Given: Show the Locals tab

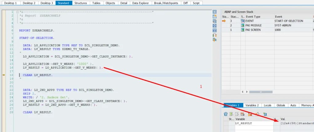Looking at the screenshot, I should pyautogui.click(x=268, y=105).
